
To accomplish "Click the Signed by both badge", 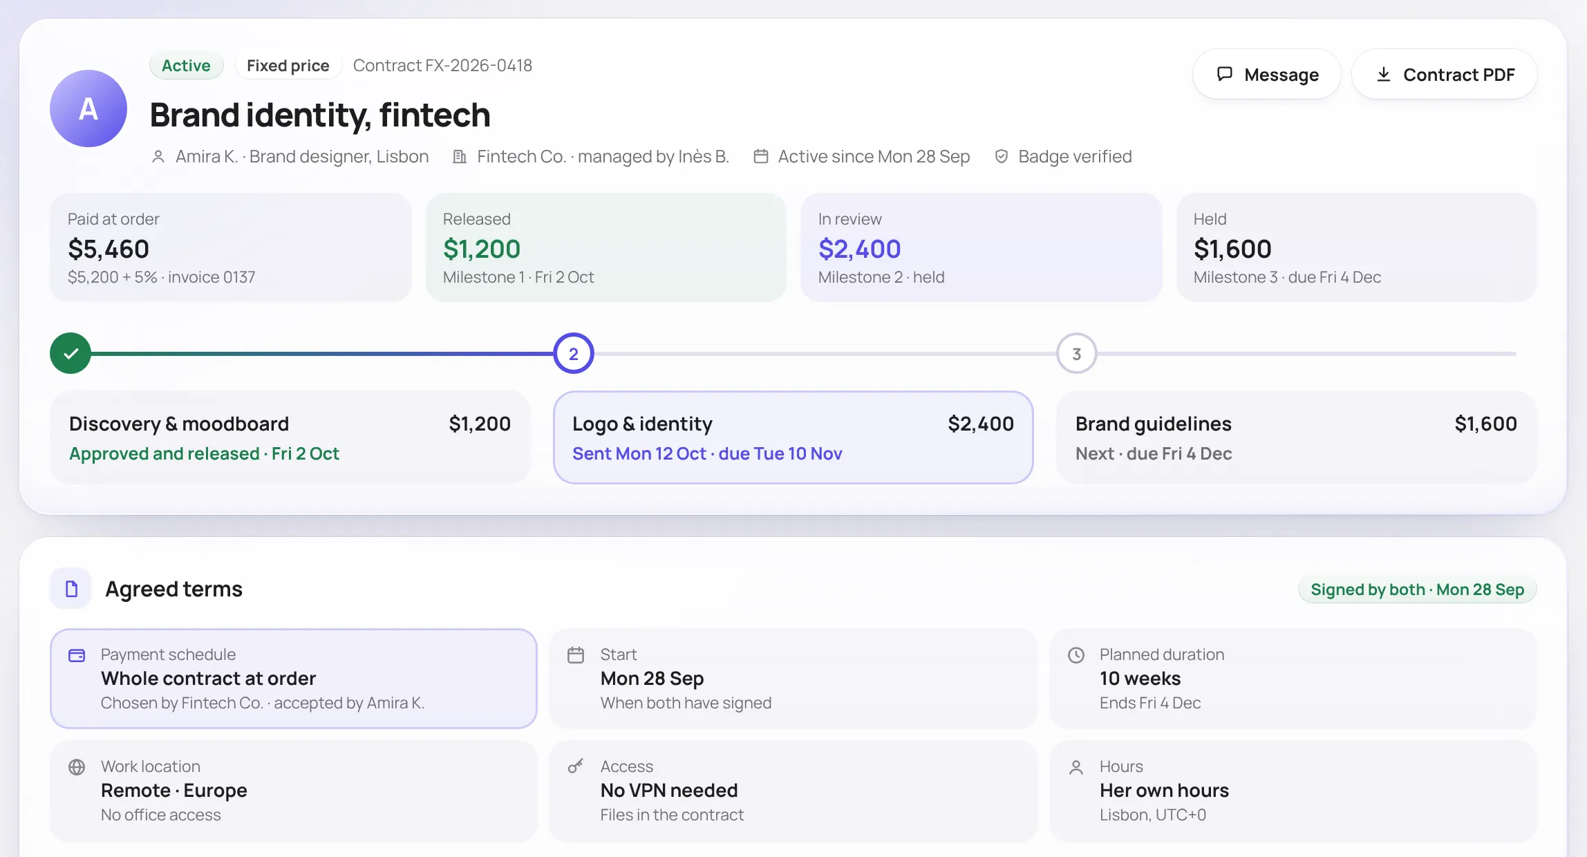I will pyautogui.click(x=1418, y=590).
